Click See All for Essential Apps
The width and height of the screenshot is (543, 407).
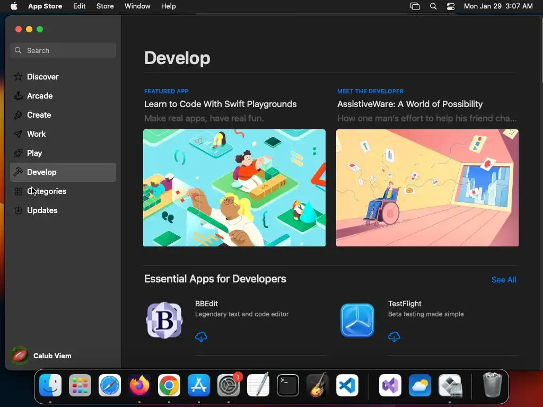click(x=504, y=280)
